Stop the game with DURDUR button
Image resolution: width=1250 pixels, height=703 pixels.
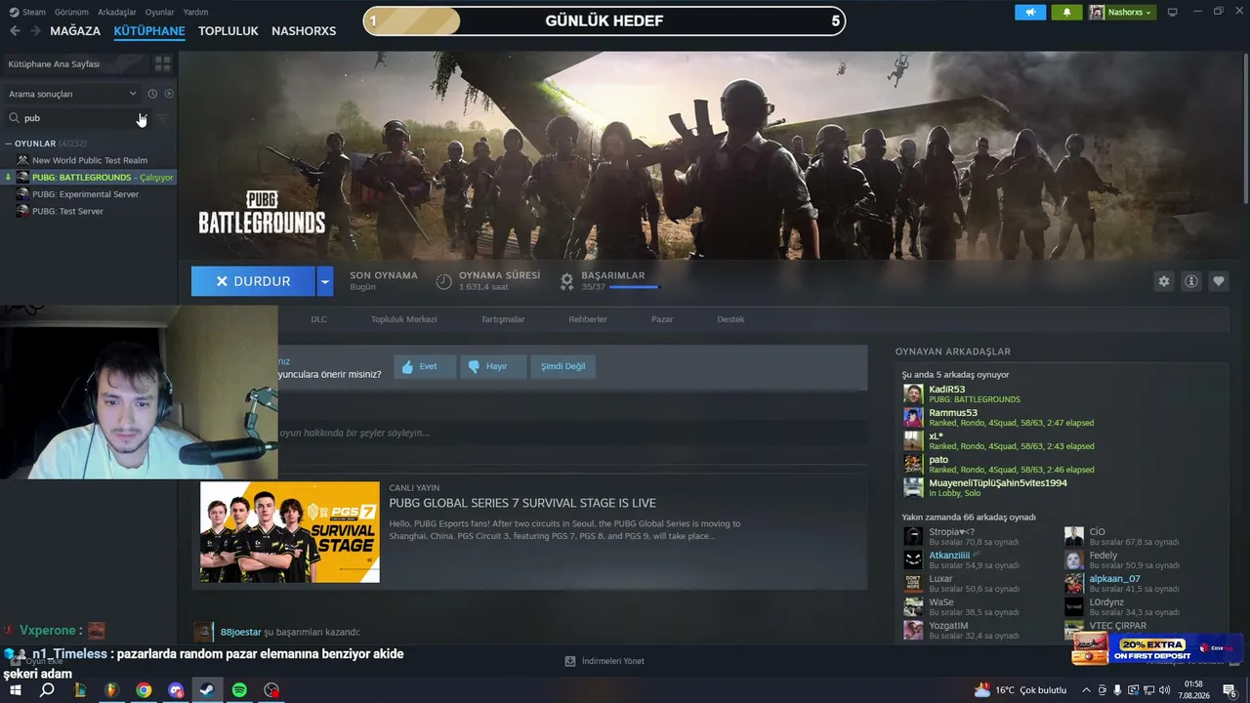(253, 281)
